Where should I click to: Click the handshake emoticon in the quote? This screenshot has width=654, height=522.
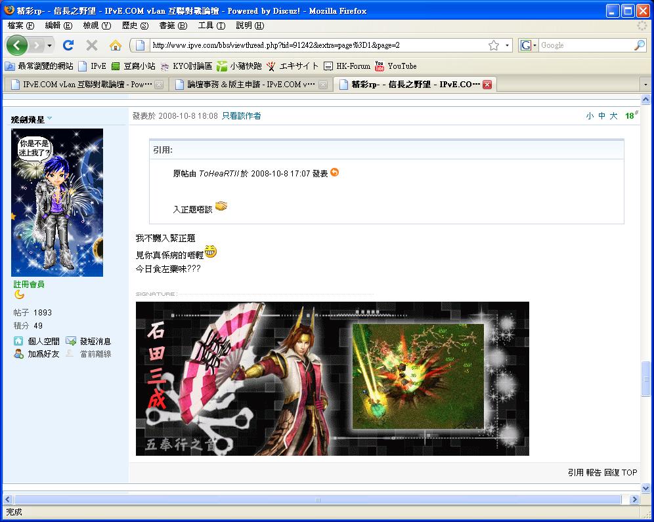(221, 206)
